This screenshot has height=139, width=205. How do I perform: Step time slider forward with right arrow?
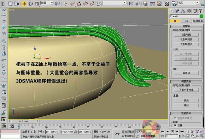[38, 121]
